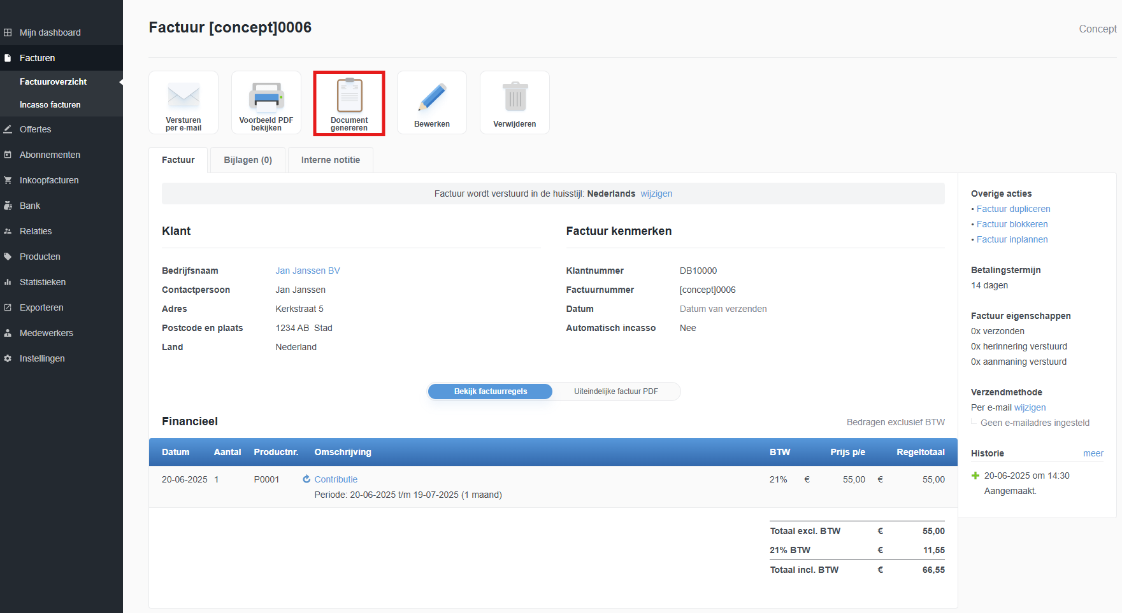This screenshot has width=1122, height=613.
Task: Click the Factuur dupliceren link
Action: point(1013,209)
